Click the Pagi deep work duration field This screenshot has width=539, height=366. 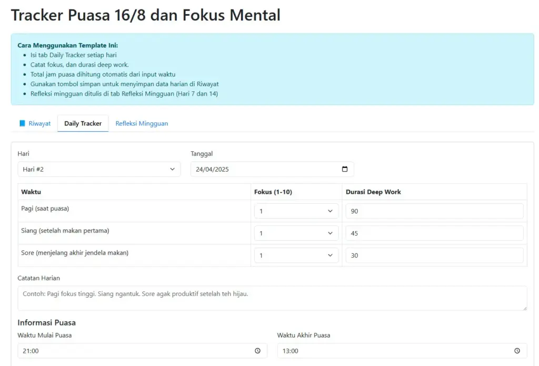(434, 211)
